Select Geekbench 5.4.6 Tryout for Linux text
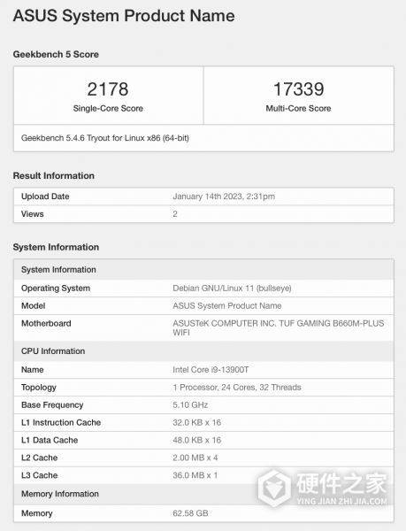 click(105, 138)
